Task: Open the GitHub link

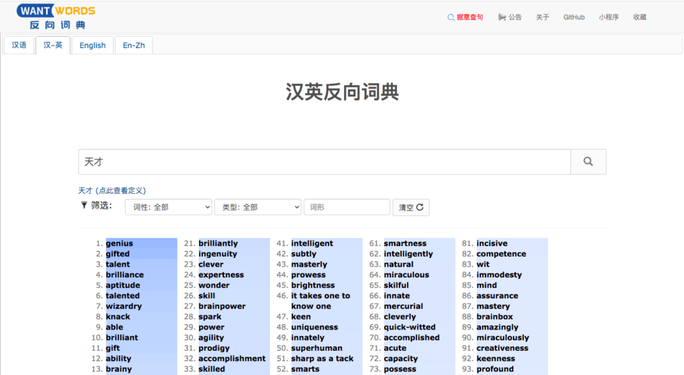Action: tap(574, 17)
